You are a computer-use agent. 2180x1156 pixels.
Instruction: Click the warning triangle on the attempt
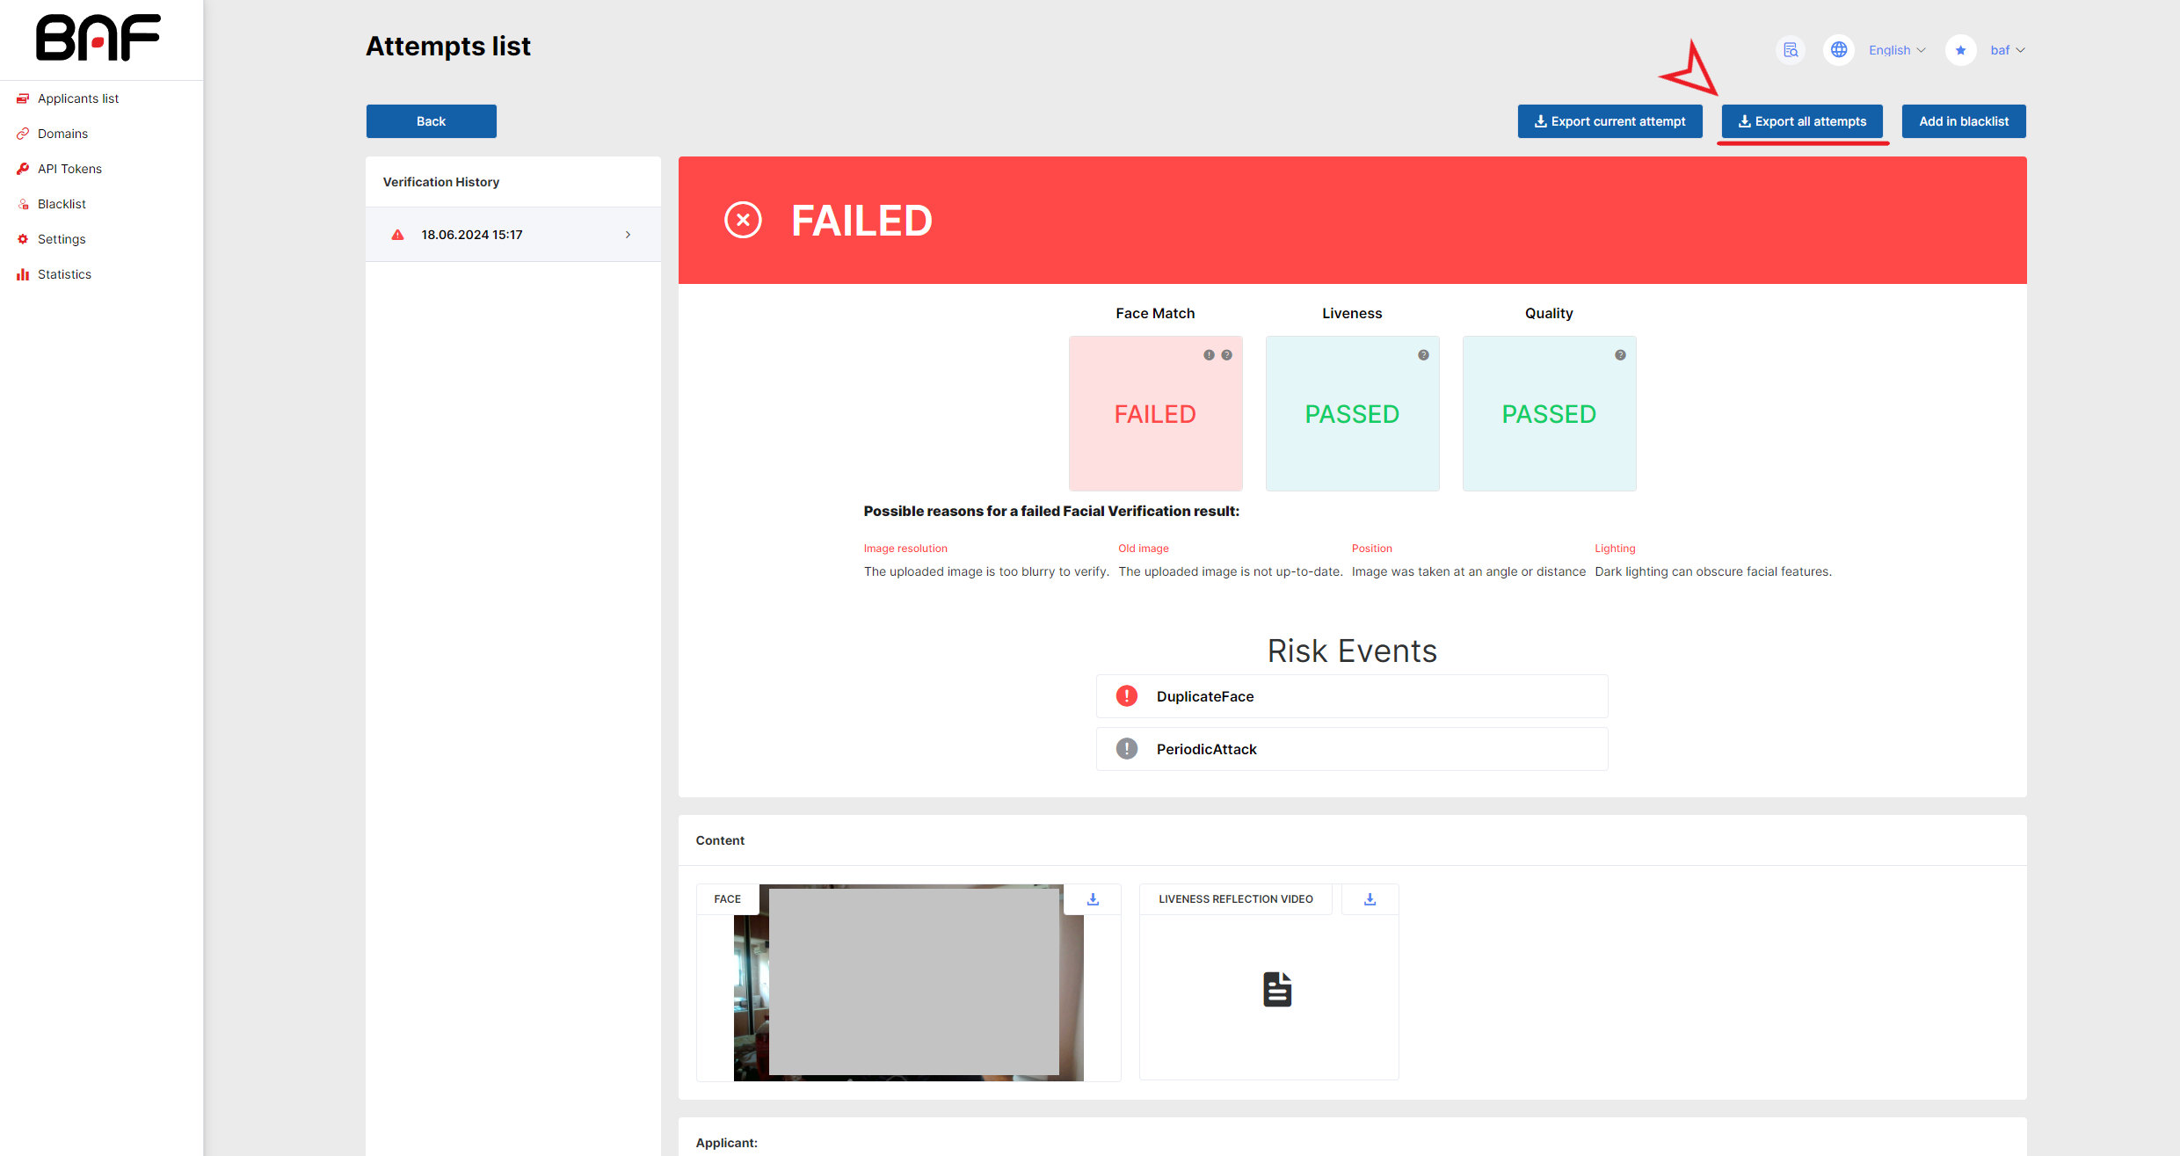pos(397,235)
